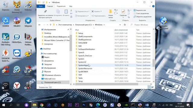193x108 pixels.
Task: Refresh the current folder view
Action: pyautogui.click(x=125, y=25)
